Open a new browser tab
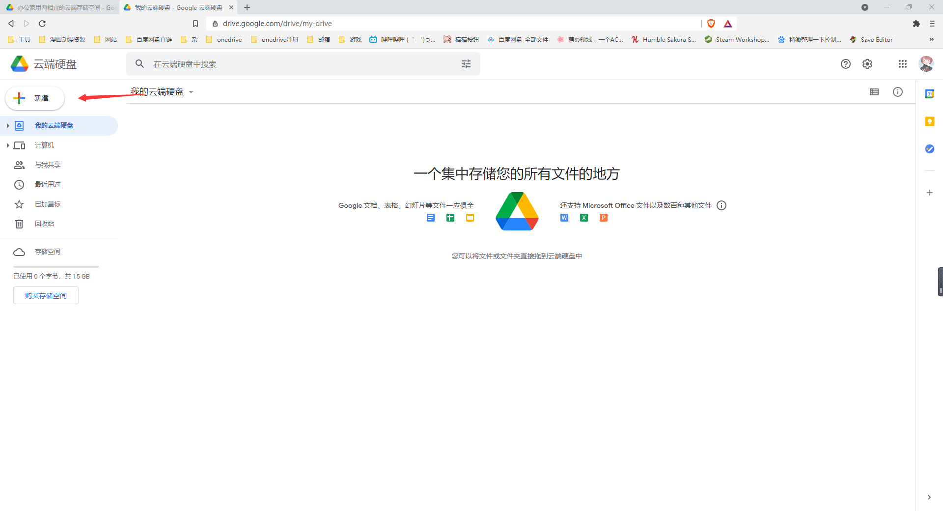Viewport: 943px width, 511px height. [247, 7]
